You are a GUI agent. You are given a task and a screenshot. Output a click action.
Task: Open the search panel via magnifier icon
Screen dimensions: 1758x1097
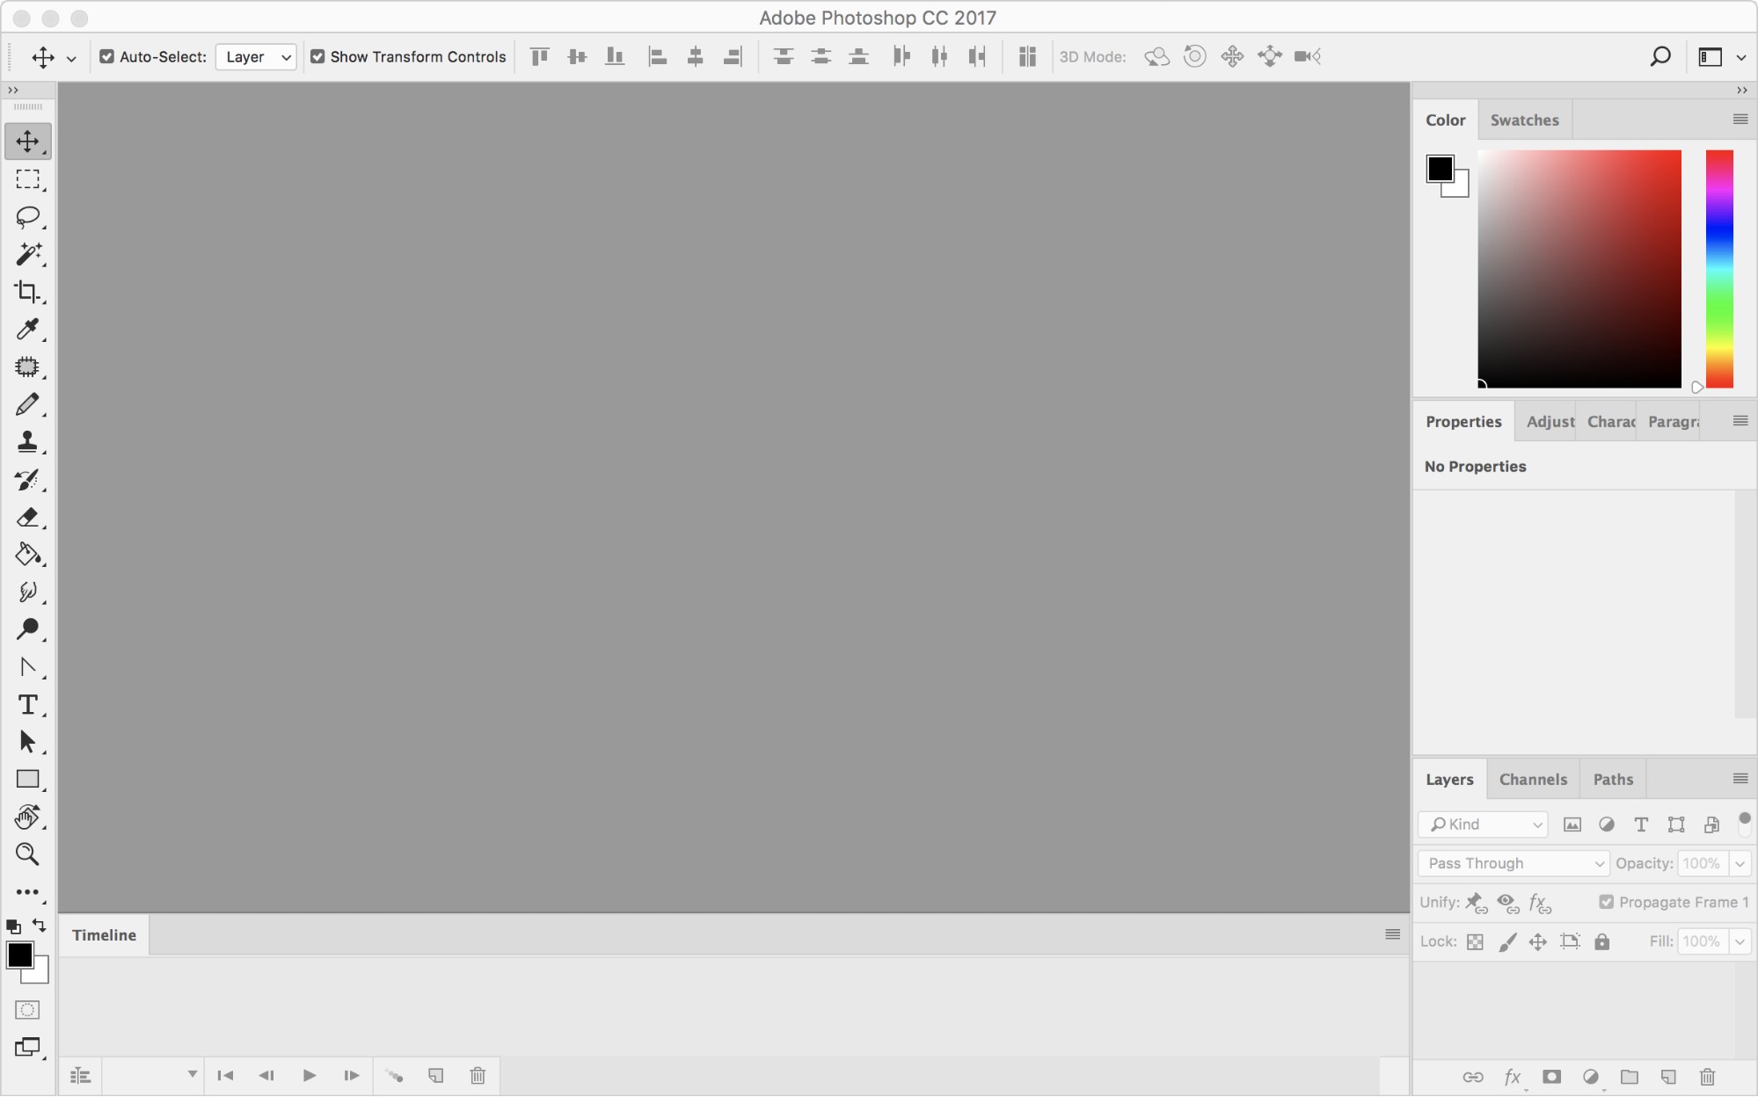point(1659,56)
